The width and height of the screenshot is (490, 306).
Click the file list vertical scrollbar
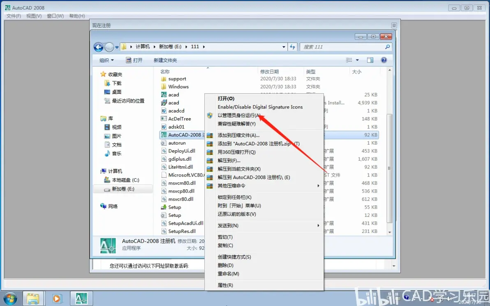click(389, 168)
